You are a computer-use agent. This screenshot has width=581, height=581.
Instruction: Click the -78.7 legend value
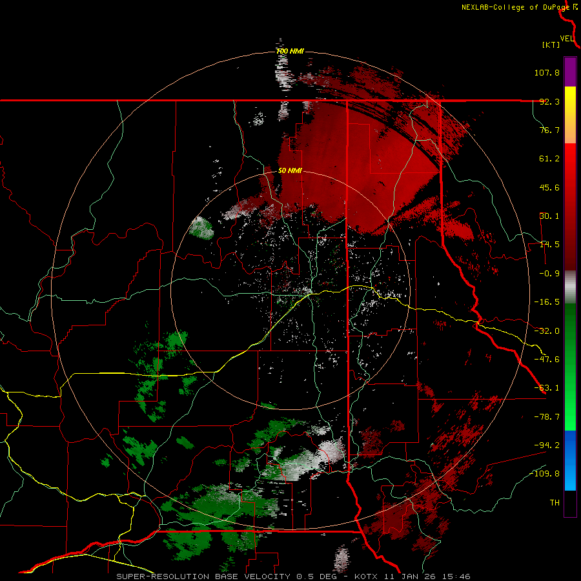tap(547, 417)
